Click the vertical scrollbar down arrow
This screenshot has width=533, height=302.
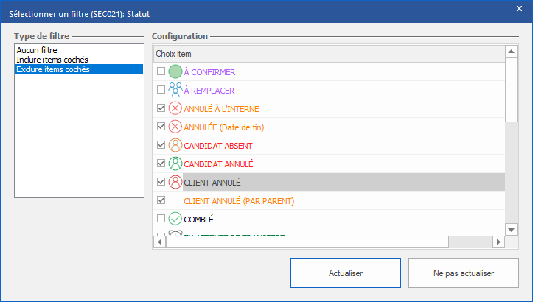(511, 229)
